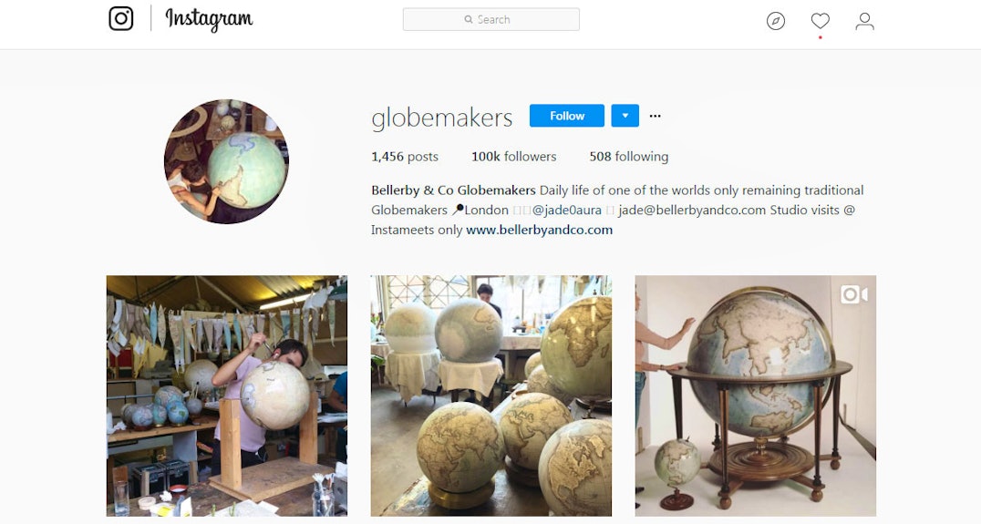981x524 pixels.
Task: Click the Instagram wordmark logo
Action: [x=209, y=19]
